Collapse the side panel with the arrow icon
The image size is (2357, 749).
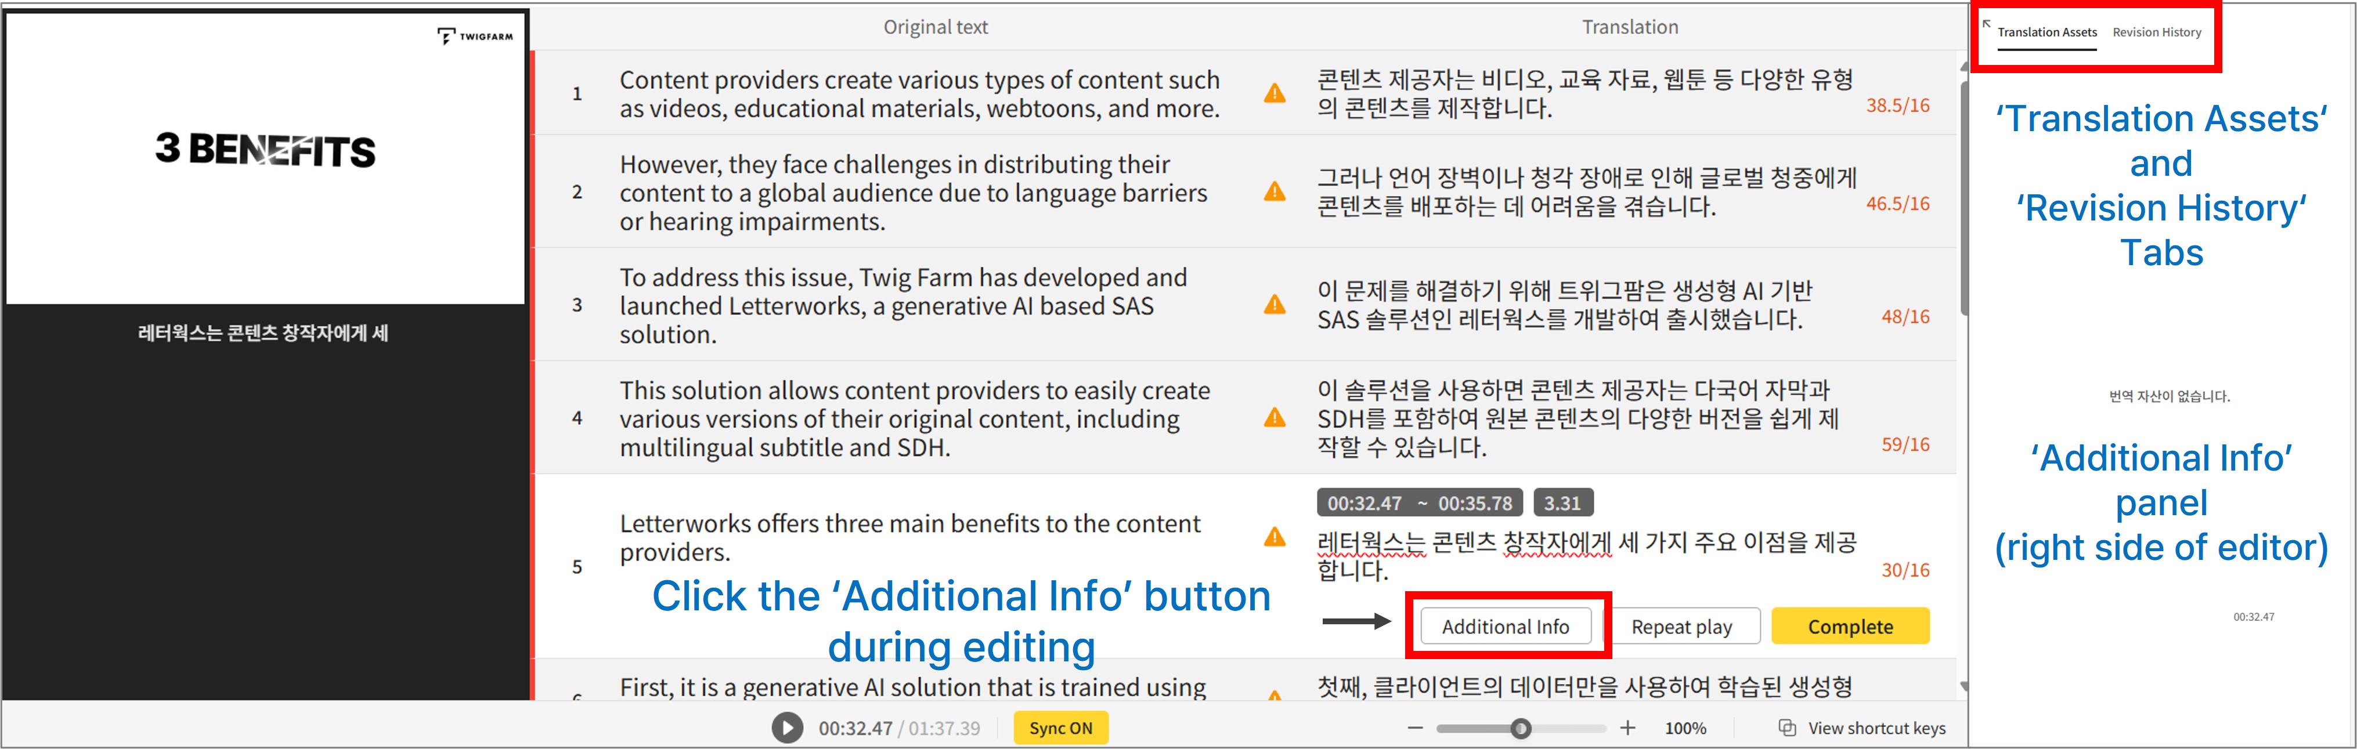coord(1987,24)
